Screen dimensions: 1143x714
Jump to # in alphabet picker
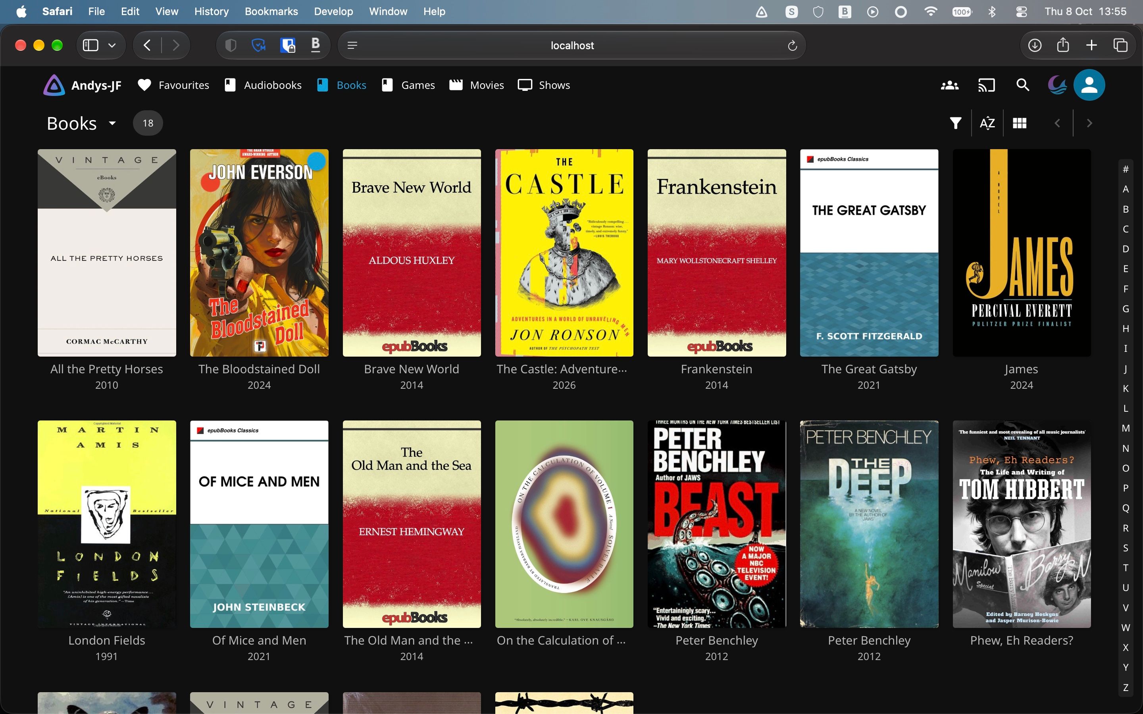click(1126, 169)
